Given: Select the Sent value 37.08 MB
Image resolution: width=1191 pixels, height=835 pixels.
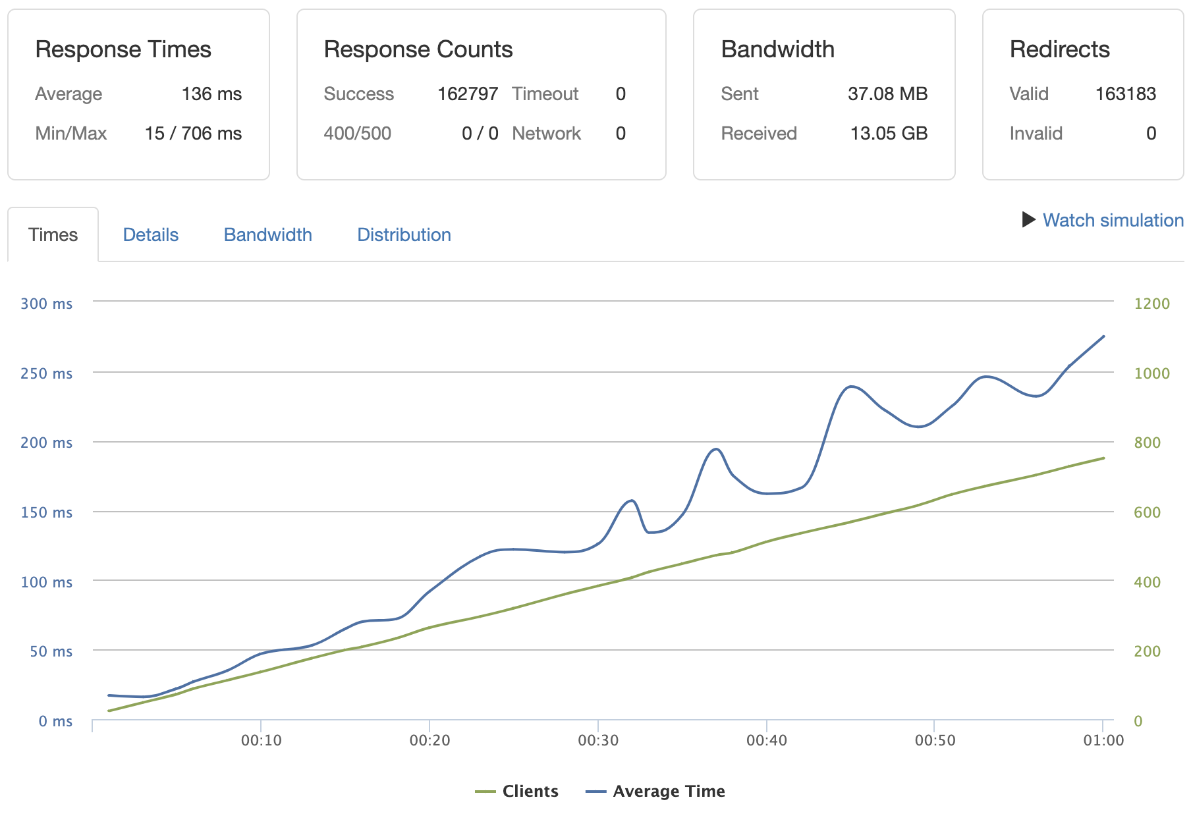Looking at the screenshot, I should click(x=887, y=94).
